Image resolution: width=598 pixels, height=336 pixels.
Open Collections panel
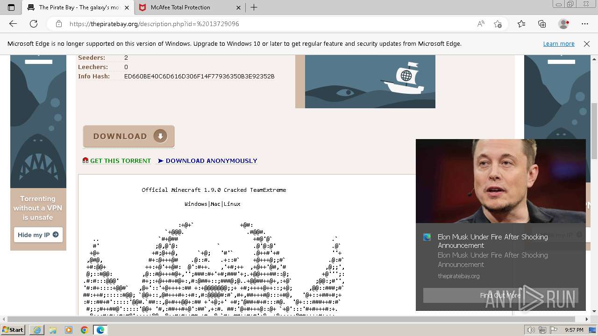[x=542, y=24]
